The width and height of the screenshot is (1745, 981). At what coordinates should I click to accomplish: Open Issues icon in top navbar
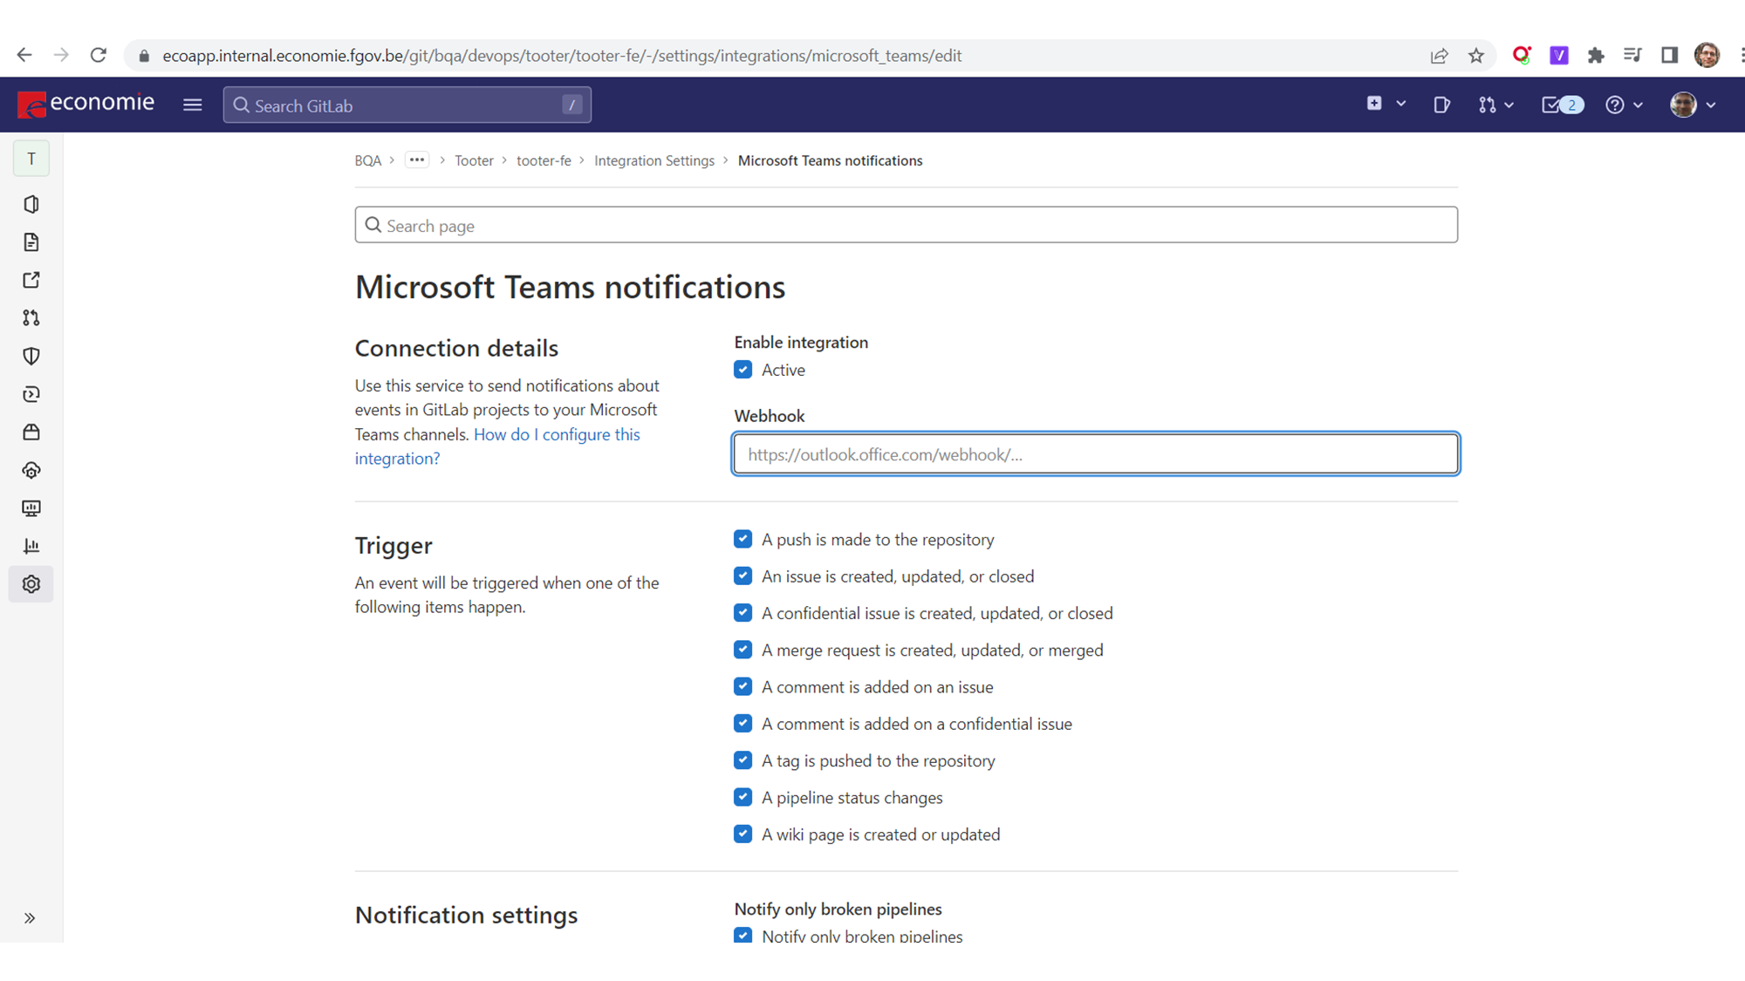[x=1441, y=105]
